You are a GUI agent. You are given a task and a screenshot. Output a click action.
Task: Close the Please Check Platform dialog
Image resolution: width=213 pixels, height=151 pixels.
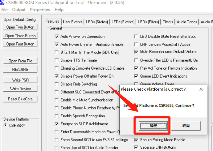point(201,89)
